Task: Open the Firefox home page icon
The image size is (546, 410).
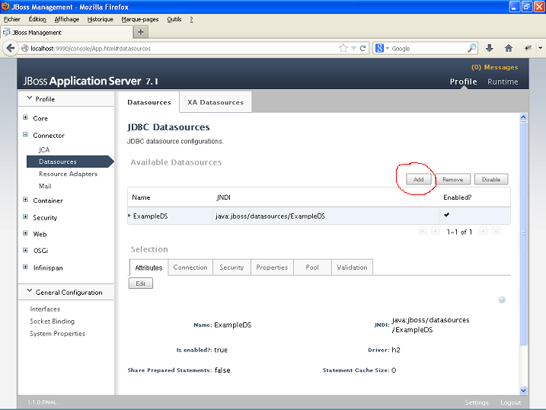Action: pos(508,48)
